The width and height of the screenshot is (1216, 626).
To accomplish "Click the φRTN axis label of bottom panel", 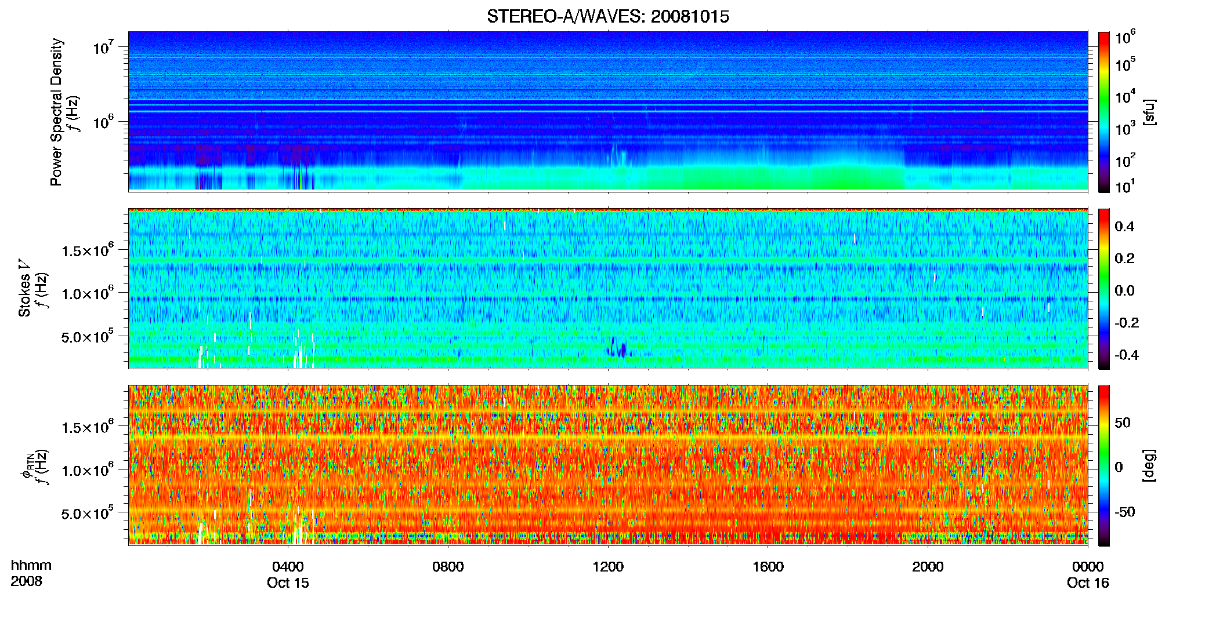I will [x=27, y=467].
